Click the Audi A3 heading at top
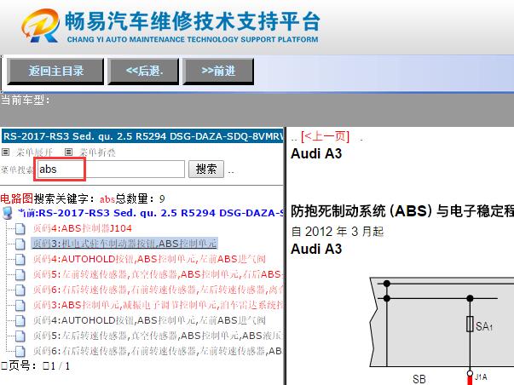514x385 pixels. click(x=316, y=153)
